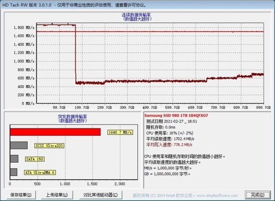Click the 2,000 burst axis label
The image size is (275, 201).
click(119, 184)
